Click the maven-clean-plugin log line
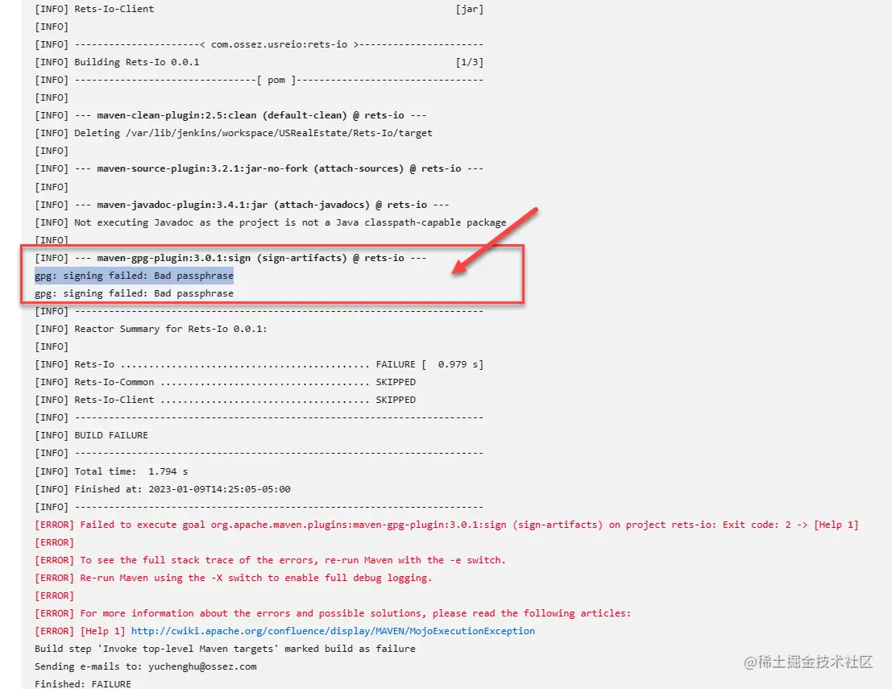The height and width of the screenshot is (689, 892). [230, 115]
